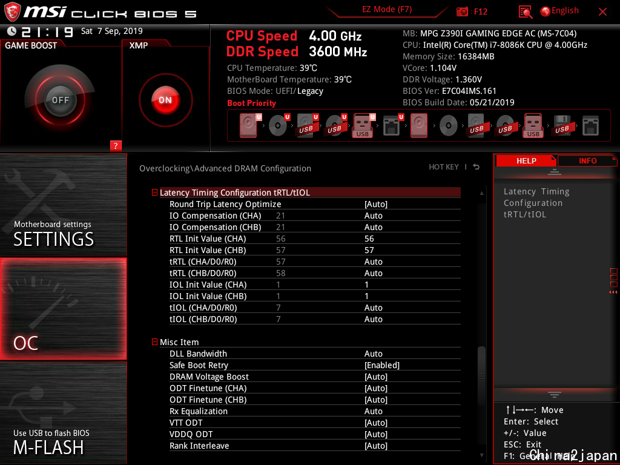Image resolution: width=620 pixels, height=465 pixels.
Task: Open the M-FLASH BIOS flash menu
Action: [x=63, y=413]
